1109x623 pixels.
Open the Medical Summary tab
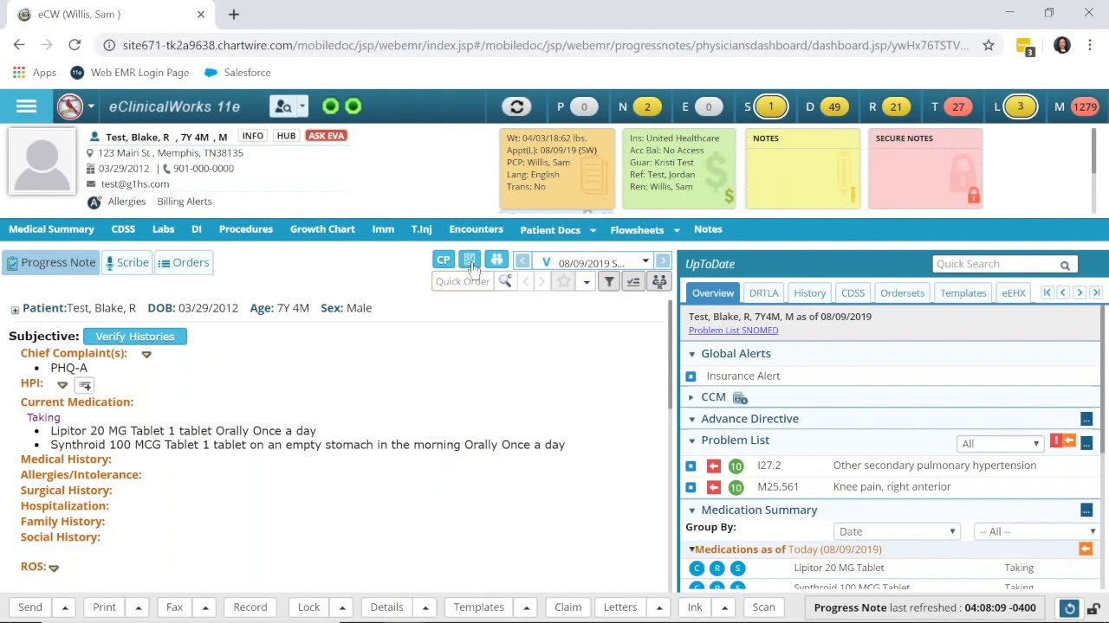pos(51,229)
